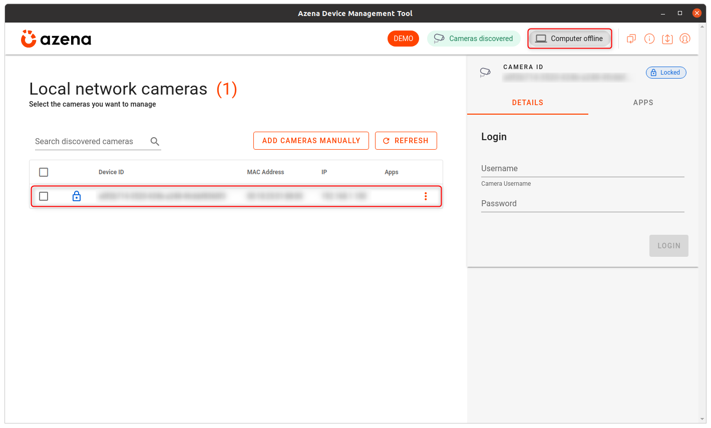Screen dimensions: 711x428
Task: Open the three-dot menu for the camera row
Action: [426, 196]
